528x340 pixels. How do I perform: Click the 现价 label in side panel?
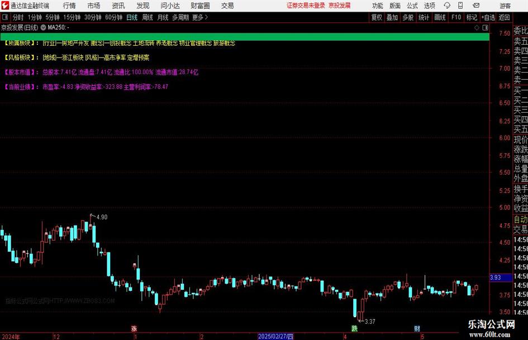(521, 140)
